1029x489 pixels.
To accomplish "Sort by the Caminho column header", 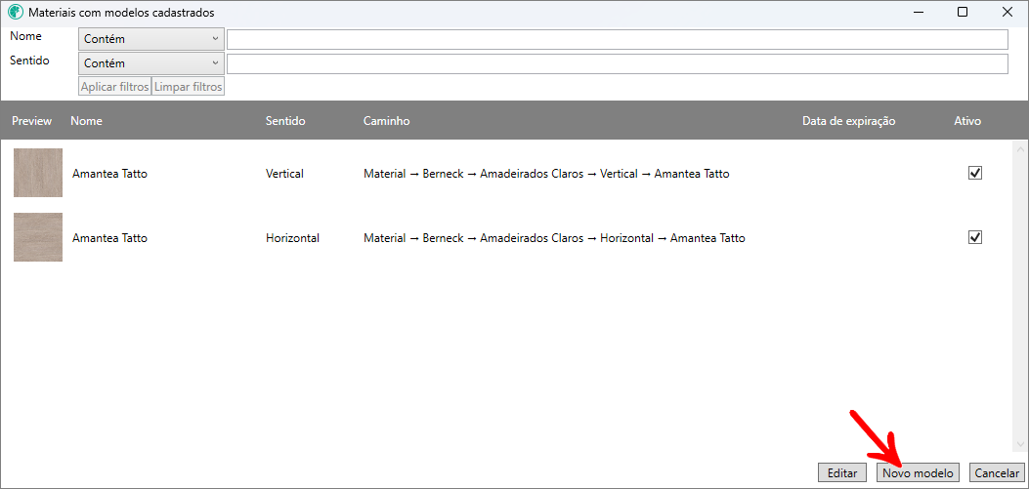I will pos(387,121).
